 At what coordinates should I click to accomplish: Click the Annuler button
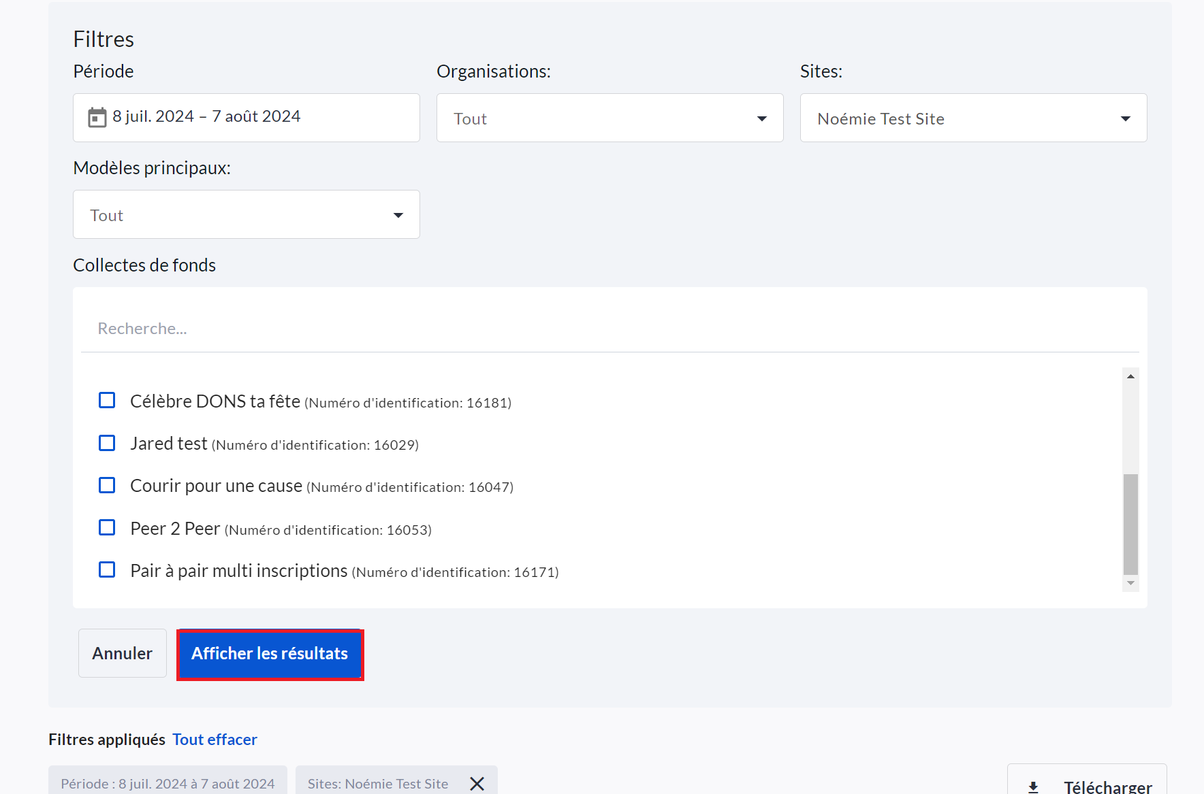pyautogui.click(x=123, y=653)
